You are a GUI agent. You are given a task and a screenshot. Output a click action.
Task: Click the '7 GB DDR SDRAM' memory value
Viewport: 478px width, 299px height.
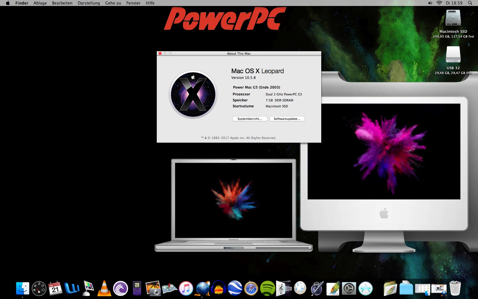pyautogui.click(x=279, y=100)
